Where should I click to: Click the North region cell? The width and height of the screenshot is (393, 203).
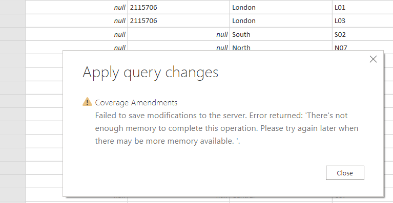(281, 46)
